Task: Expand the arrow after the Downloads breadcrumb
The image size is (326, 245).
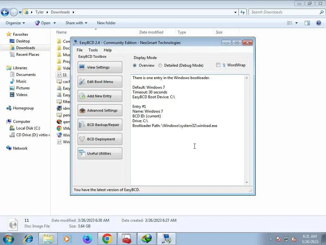Action: [x=74, y=12]
